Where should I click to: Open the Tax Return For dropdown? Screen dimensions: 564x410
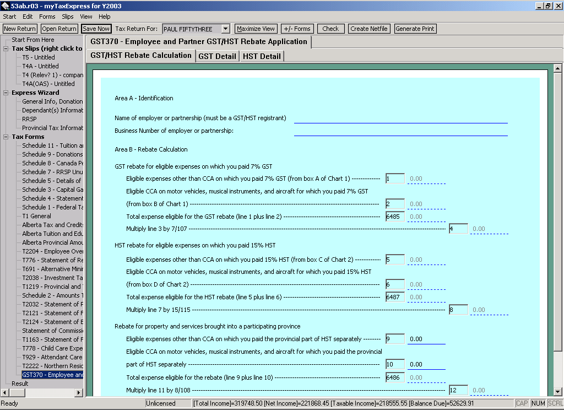pos(225,29)
